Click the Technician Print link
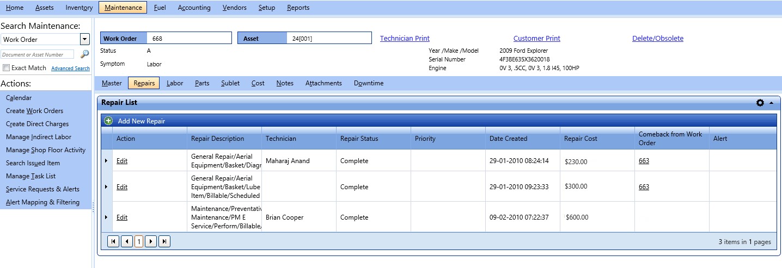This screenshot has width=782, height=268. tap(405, 39)
